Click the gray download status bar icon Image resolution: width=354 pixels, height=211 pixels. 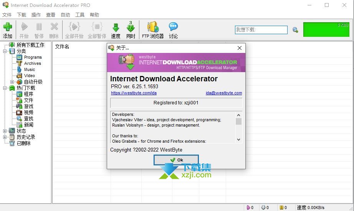pos(263,208)
